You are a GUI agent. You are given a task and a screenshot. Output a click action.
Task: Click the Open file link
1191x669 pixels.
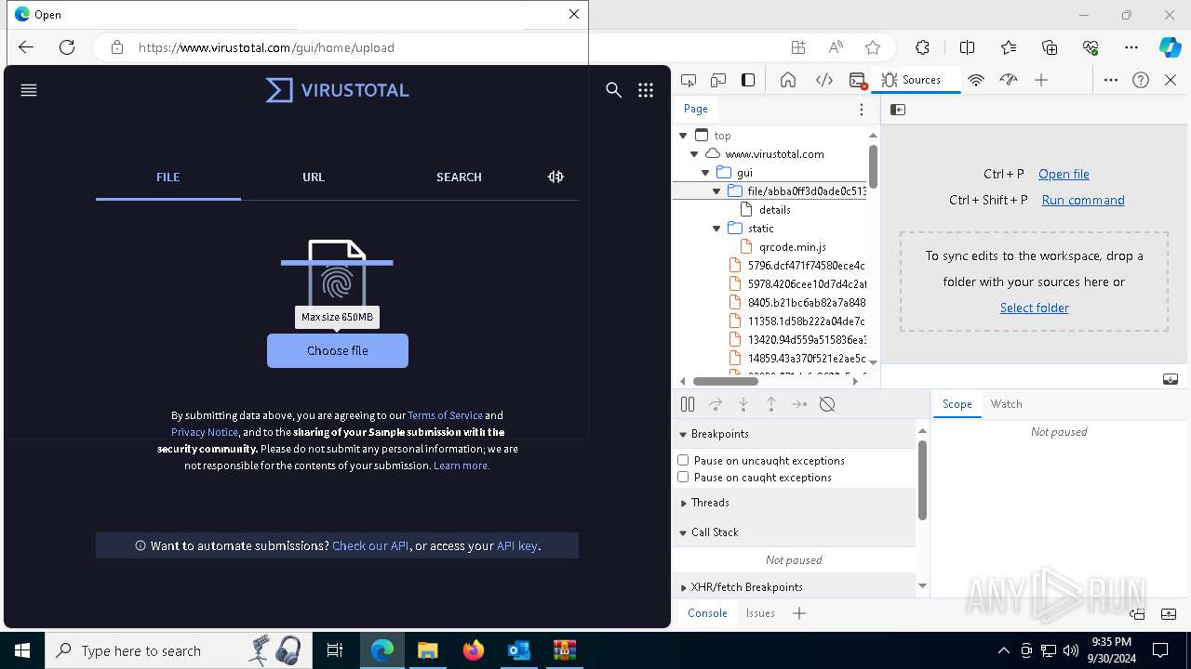coord(1064,174)
